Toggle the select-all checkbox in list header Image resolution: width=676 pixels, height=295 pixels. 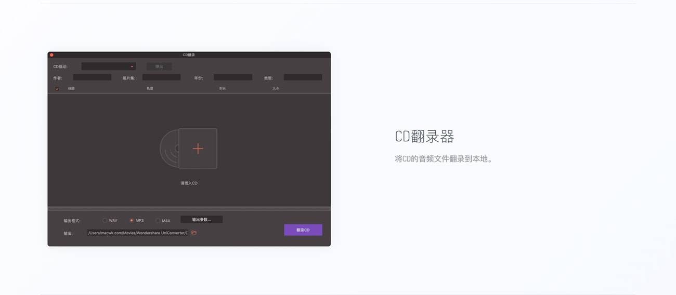57,89
